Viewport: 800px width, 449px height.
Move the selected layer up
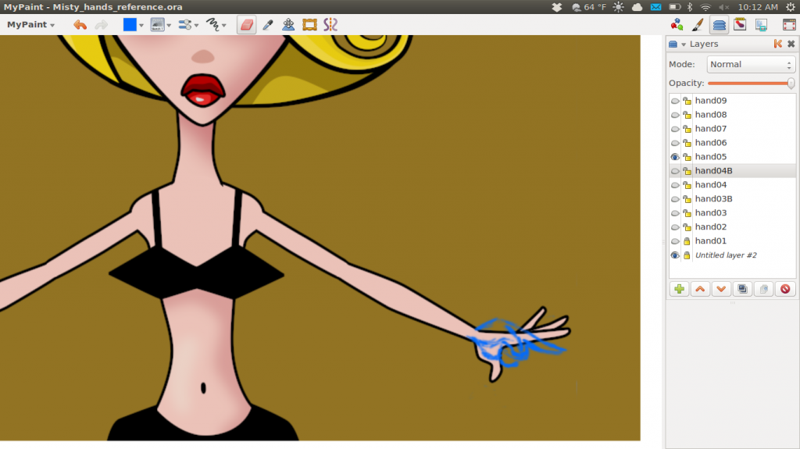[700, 289]
